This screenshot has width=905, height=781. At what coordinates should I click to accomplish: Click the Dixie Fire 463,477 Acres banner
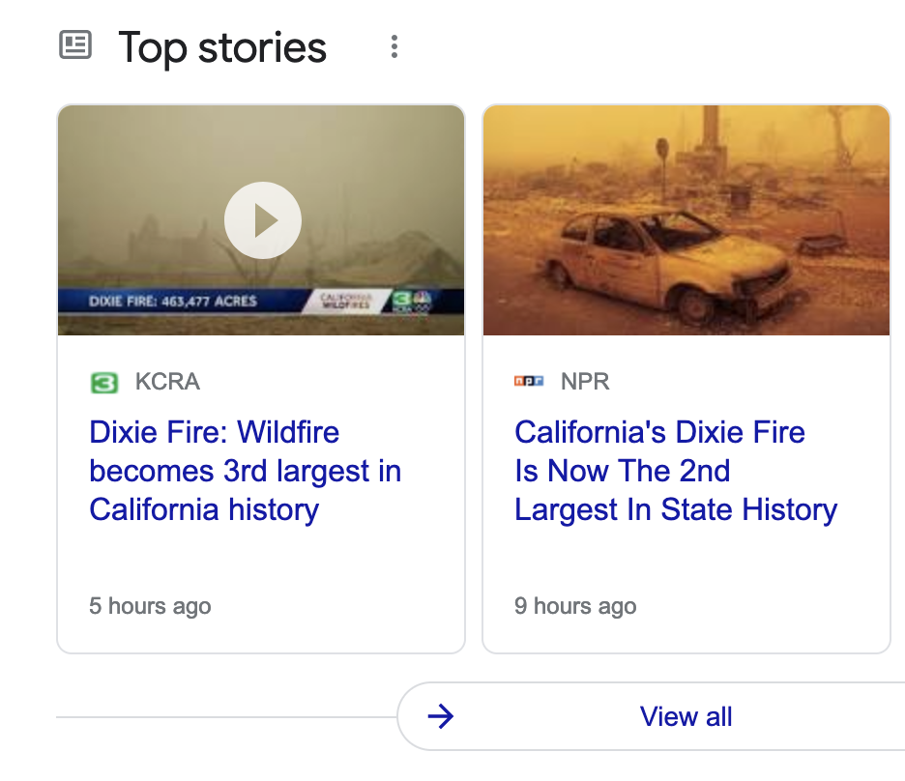[173, 302]
